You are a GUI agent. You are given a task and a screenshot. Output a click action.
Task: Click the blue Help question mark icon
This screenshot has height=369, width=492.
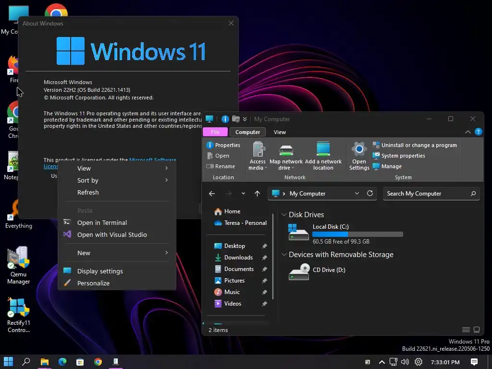tap(478, 132)
